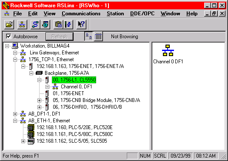This screenshot has height=161, width=228.
Task: Click the 'Not Browsing' status text
Action: 125,37
